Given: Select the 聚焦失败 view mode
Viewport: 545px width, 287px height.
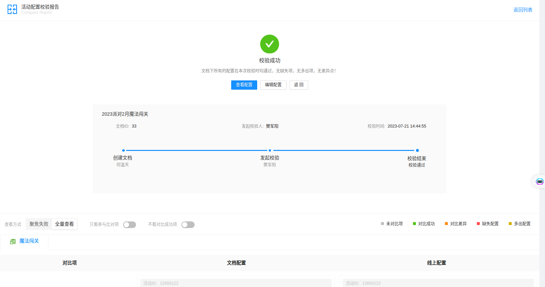Looking at the screenshot, I should coord(39,224).
